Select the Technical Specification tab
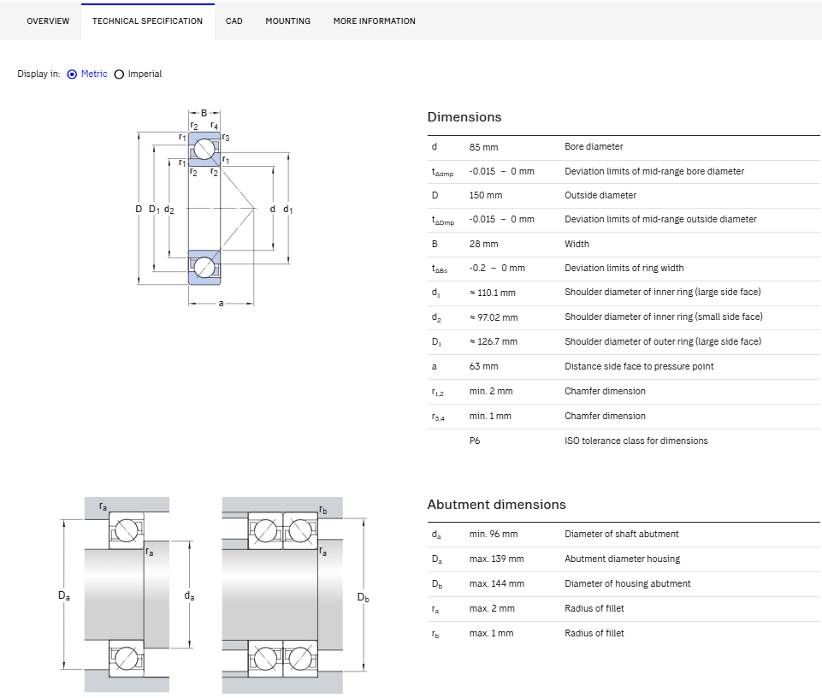 coord(147,21)
